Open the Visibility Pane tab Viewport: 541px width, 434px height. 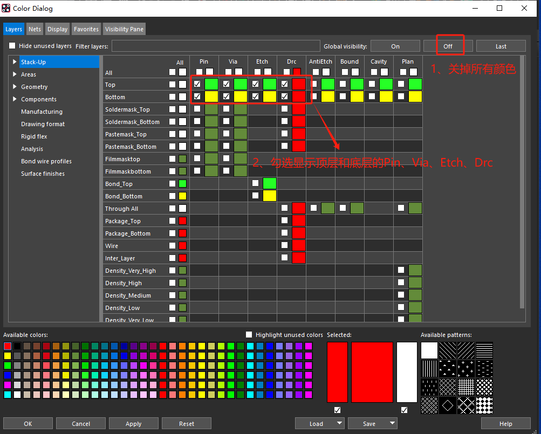[124, 29]
